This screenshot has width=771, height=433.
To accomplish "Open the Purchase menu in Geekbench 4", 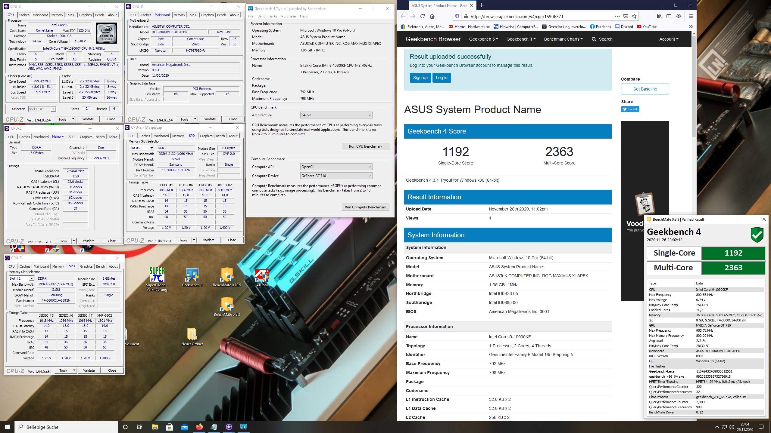I will (289, 16).
